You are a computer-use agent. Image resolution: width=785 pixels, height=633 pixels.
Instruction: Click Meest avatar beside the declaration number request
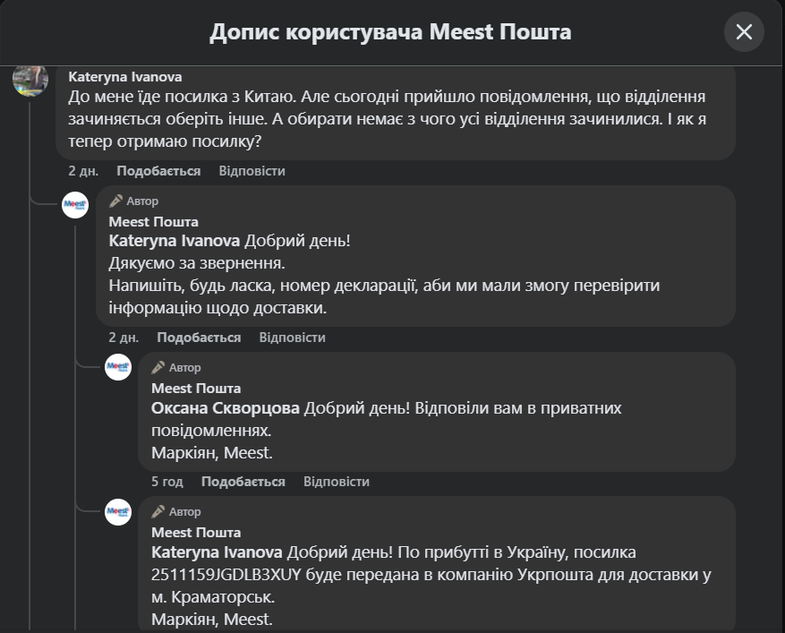pyautogui.click(x=75, y=205)
